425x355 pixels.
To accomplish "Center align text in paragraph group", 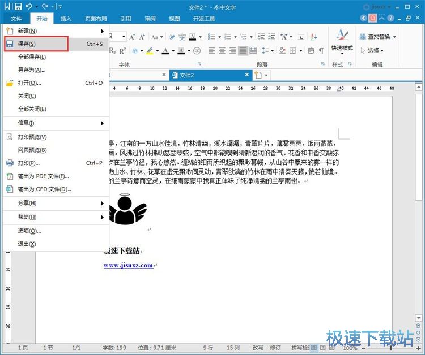I will click(222, 50).
